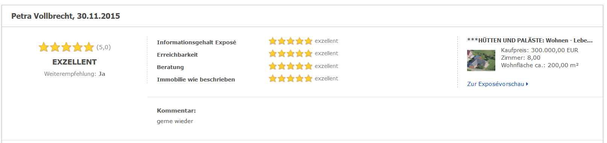Open the HÜTTEN UND PALÄSTE listing title
The image size is (607, 143).
point(530,41)
